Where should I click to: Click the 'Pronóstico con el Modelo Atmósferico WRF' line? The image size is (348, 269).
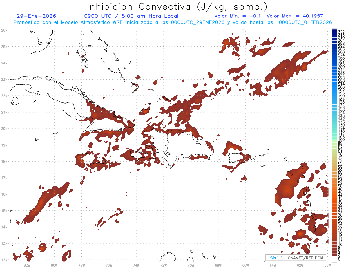(173, 22)
